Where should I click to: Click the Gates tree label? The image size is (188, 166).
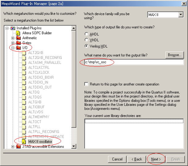point(27,43)
